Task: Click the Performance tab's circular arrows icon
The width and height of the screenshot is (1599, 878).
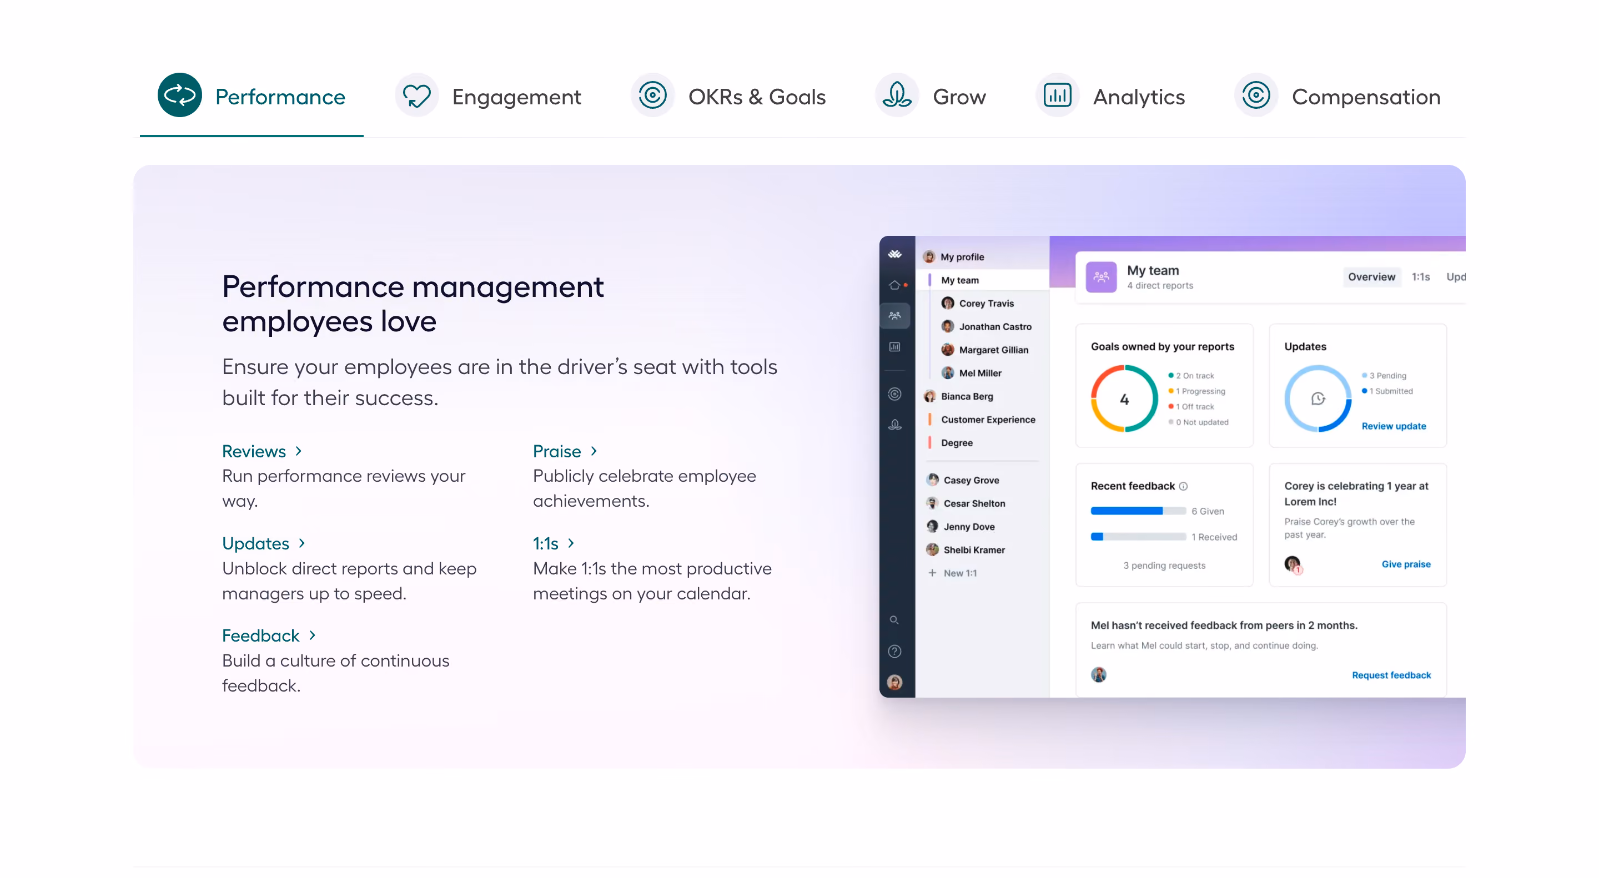Action: (x=179, y=95)
